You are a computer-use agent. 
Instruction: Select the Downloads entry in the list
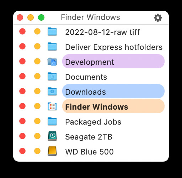pyautogui.click(x=113, y=91)
